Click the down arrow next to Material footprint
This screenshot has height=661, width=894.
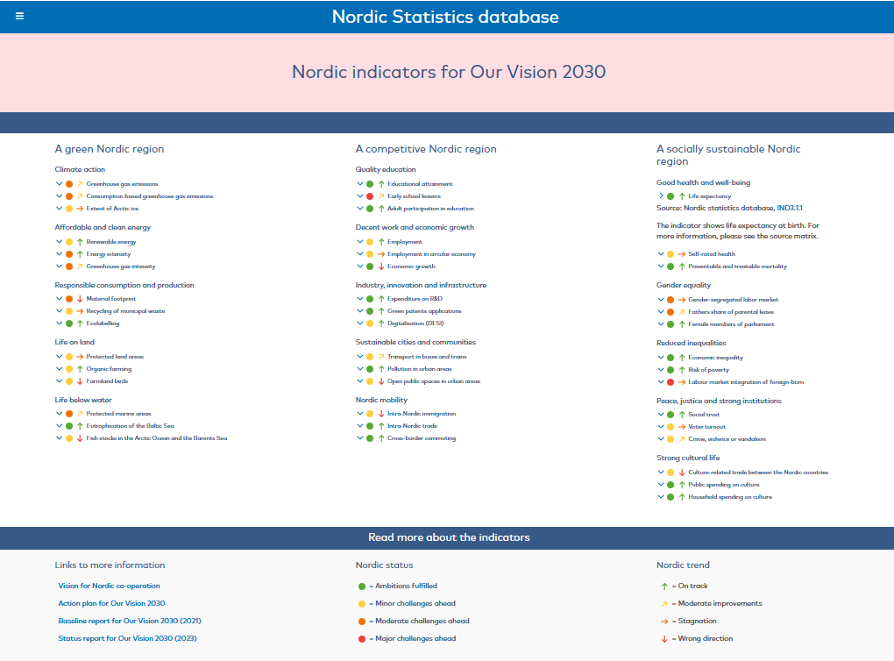79,299
